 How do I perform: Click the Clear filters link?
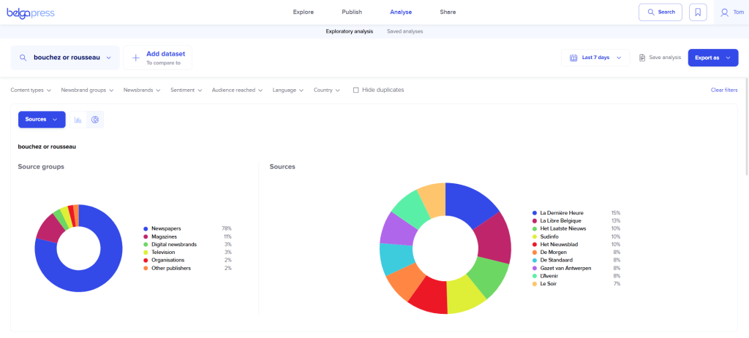pos(723,90)
